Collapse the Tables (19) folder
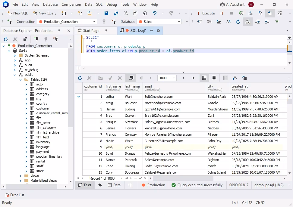This screenshot has width=293, height=207. [20, 80]
